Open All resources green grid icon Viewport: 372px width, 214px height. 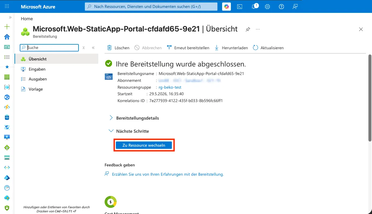(7, 77)
